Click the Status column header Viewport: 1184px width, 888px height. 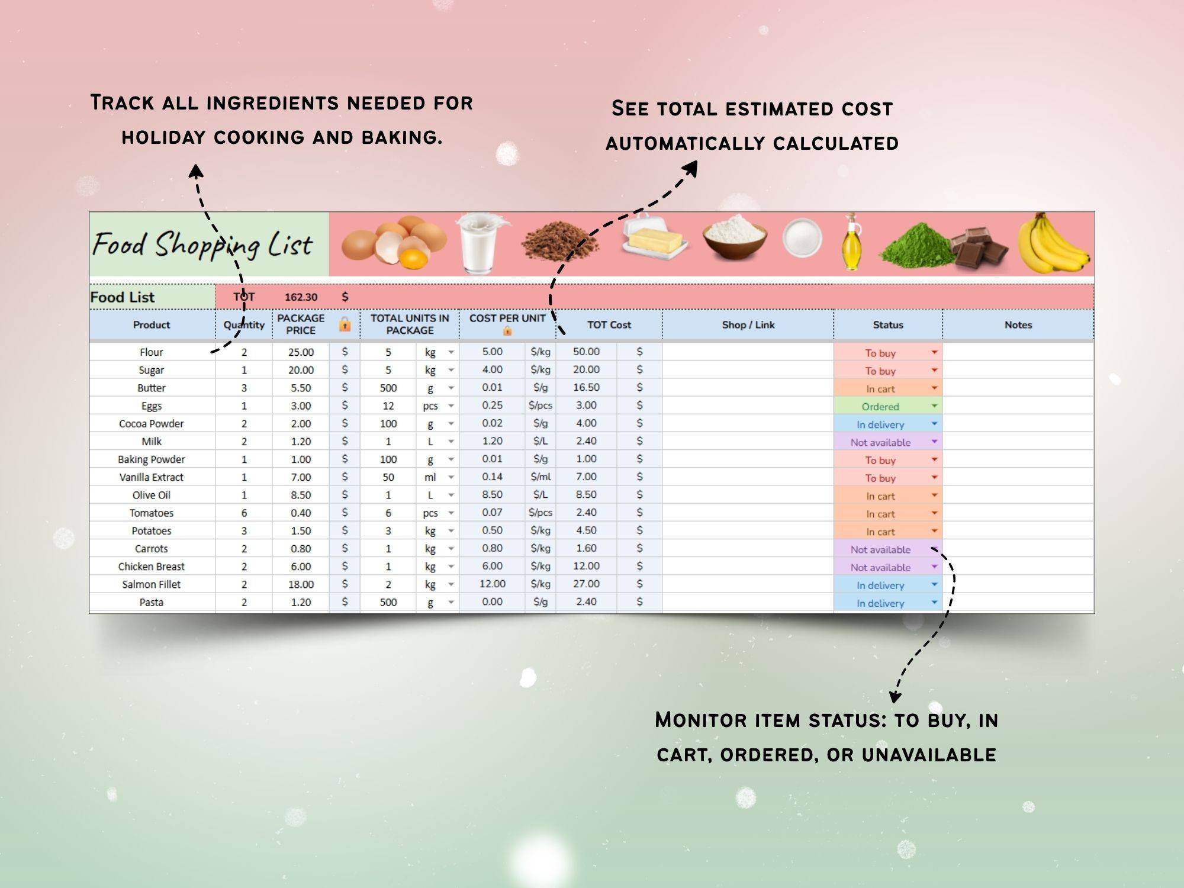[887, 325]
